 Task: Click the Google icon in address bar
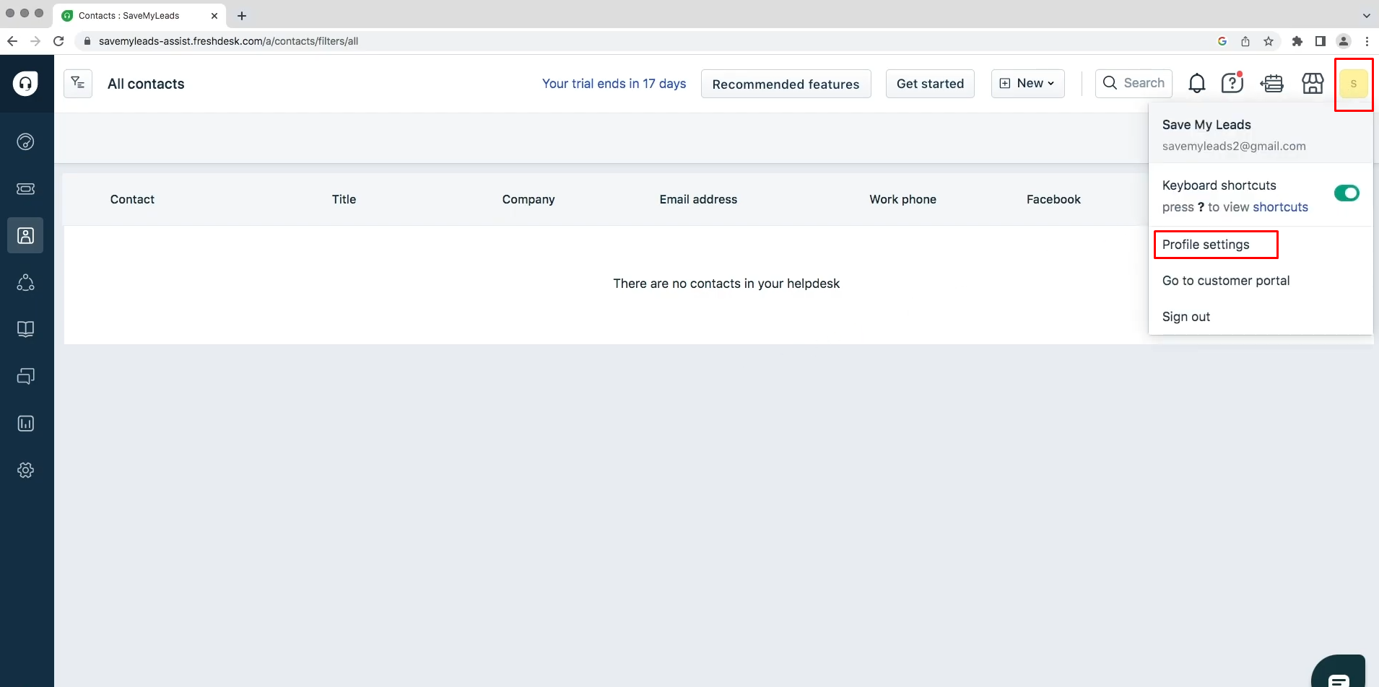click(x=1222, y=41)
